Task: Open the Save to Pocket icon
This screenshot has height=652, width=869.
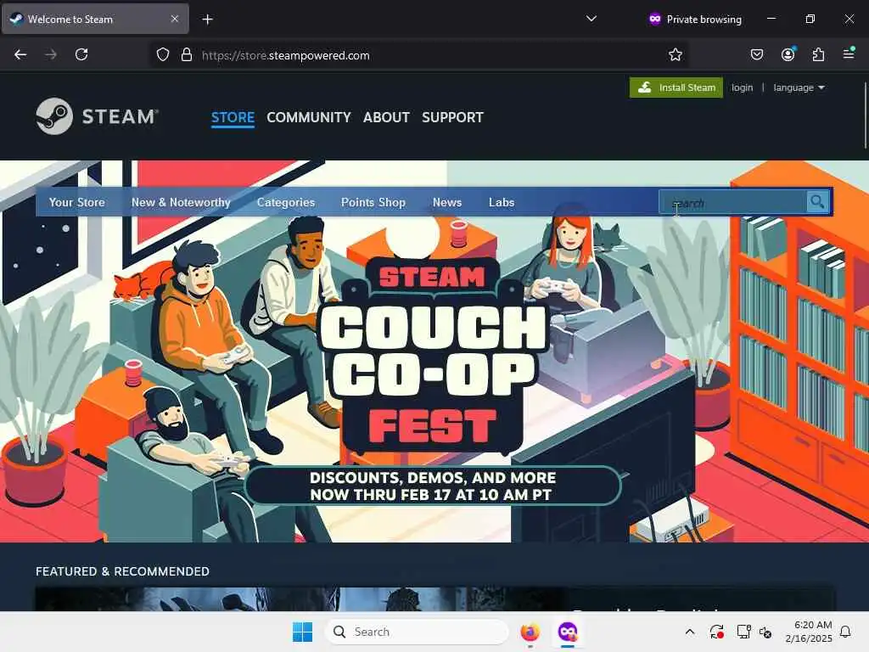Action: click(x=756, y=54)
